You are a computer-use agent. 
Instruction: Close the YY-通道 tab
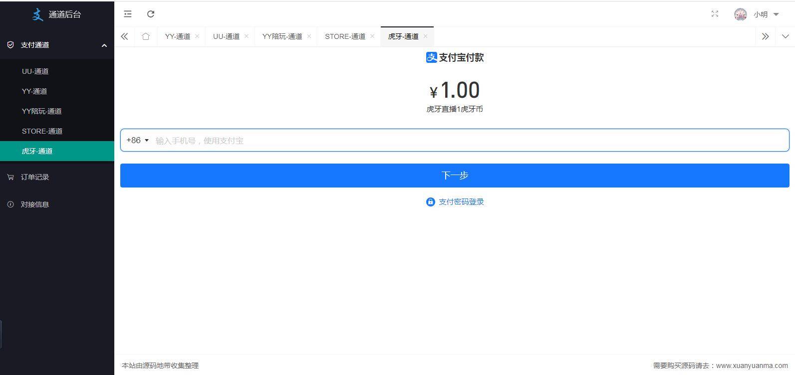[x=197, y=36]
